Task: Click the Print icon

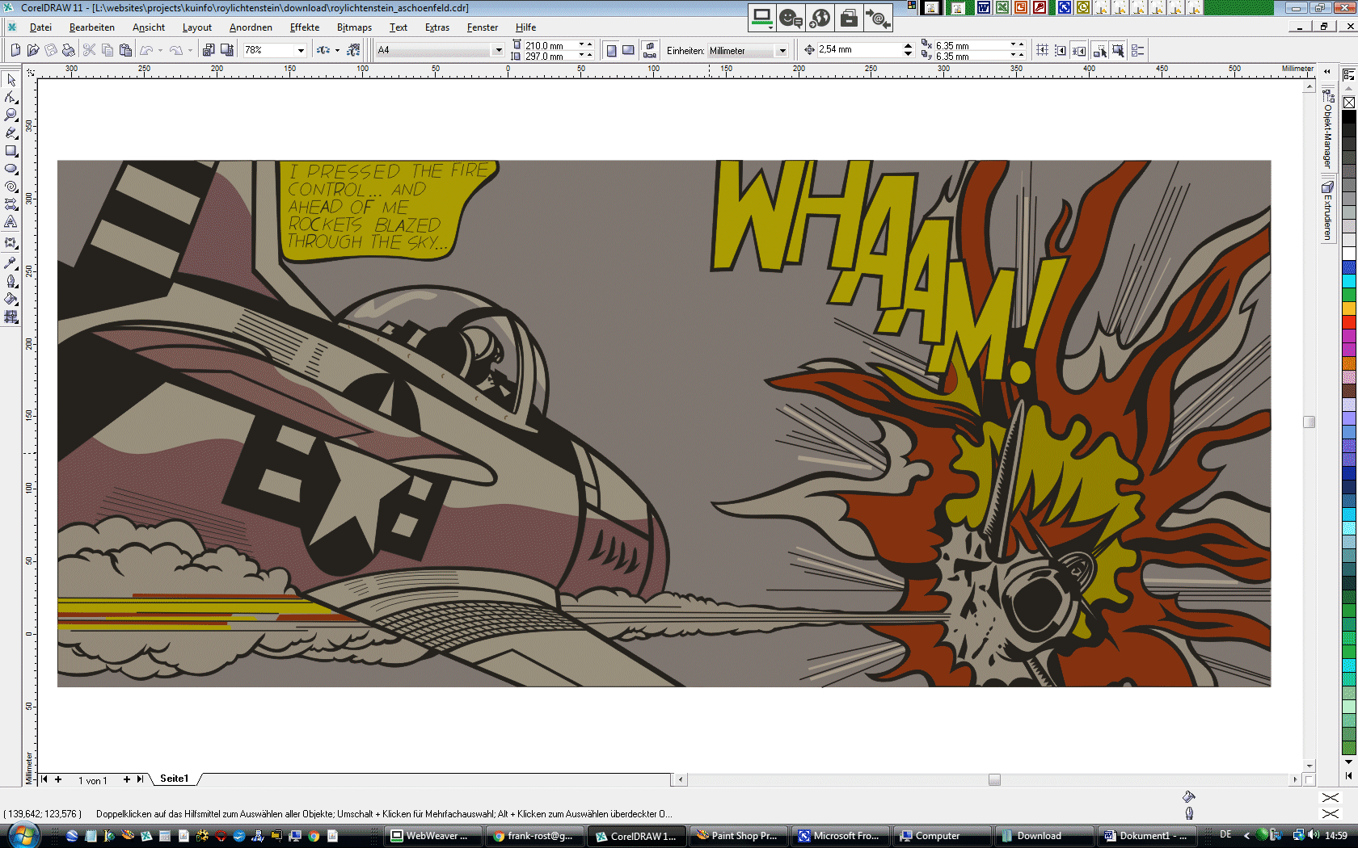Action: coord(69,50)
